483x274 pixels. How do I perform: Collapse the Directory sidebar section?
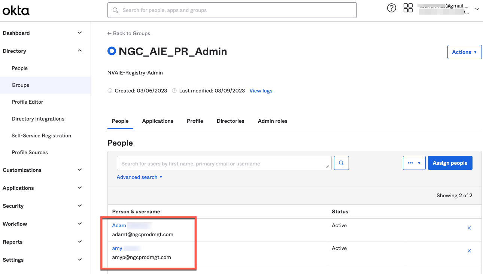tap(79, 51)
